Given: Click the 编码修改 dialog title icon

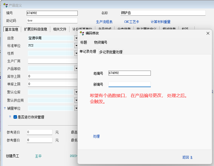Looking at the screenshot, I should tap(82, 33).
